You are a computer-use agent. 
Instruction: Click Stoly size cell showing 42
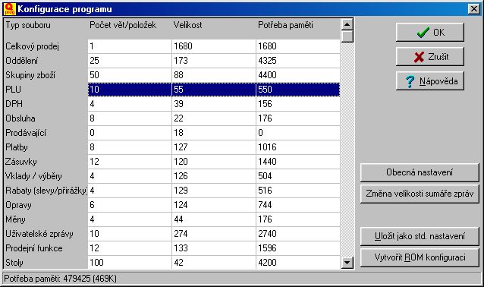click(214, 262)
